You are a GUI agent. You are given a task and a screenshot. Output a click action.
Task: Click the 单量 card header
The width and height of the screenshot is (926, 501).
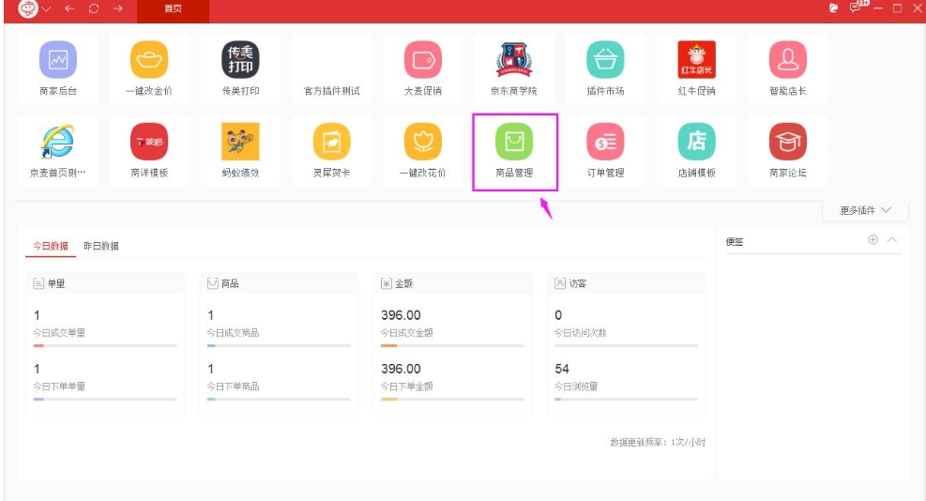[105, 283]
